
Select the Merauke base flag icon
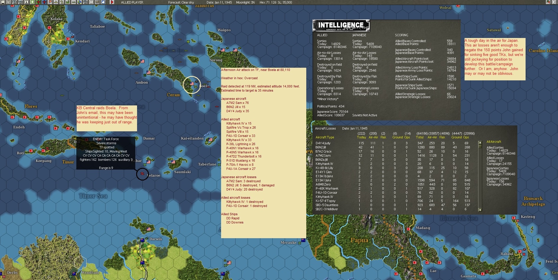pos(303,240)
